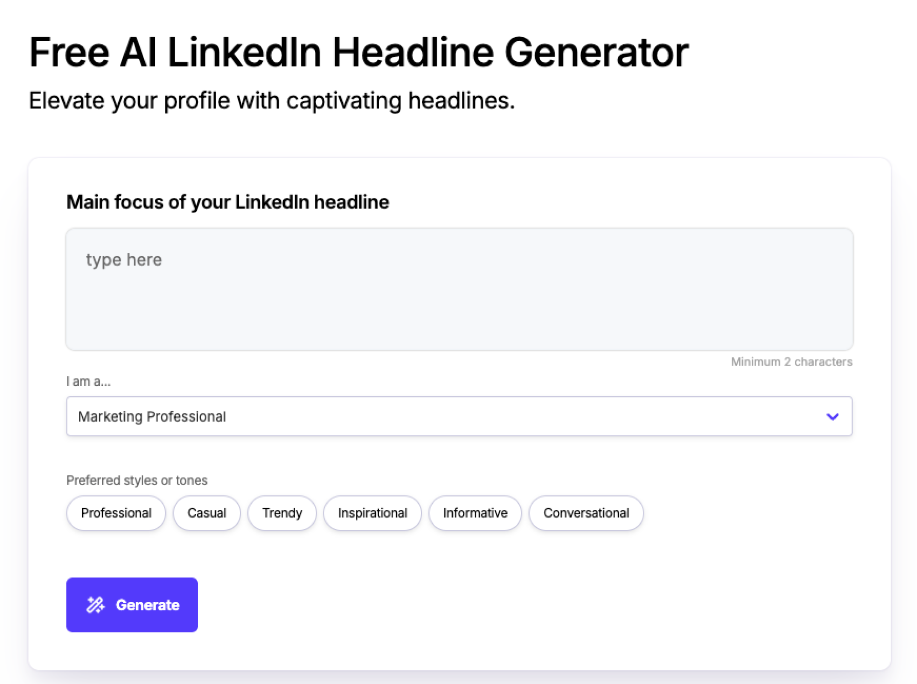Click the 'type here' placeholder text
Screen dimensions: 917x684
pos(124,260)
